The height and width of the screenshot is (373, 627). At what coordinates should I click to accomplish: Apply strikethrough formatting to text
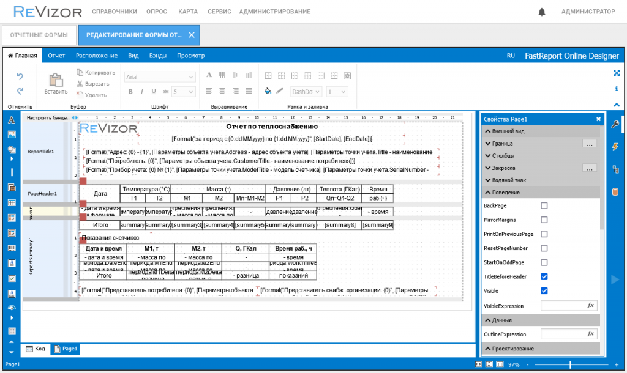point(165,92)
